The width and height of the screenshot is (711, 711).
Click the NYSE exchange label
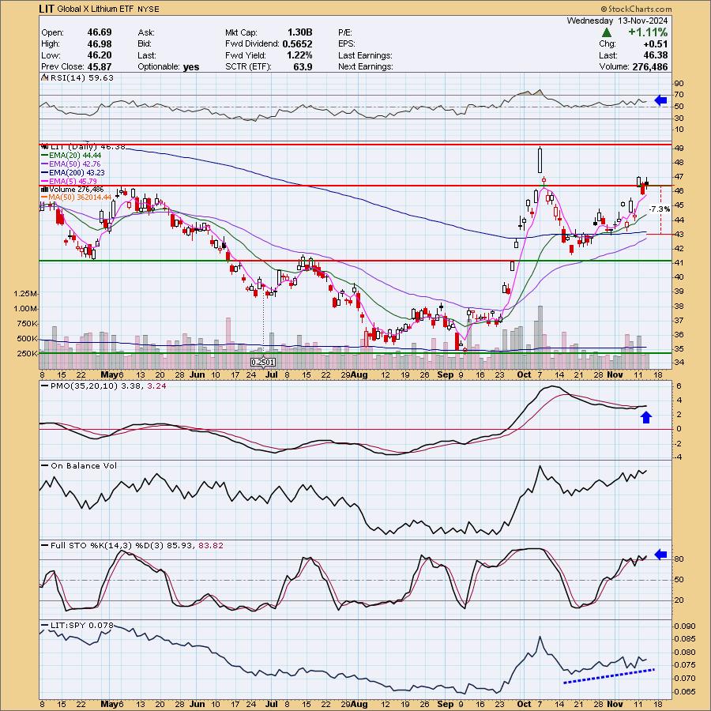(x=148, y=9)
